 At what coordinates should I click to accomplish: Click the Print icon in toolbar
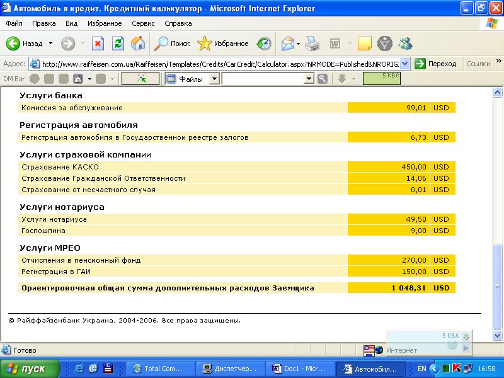pos(313,43)
